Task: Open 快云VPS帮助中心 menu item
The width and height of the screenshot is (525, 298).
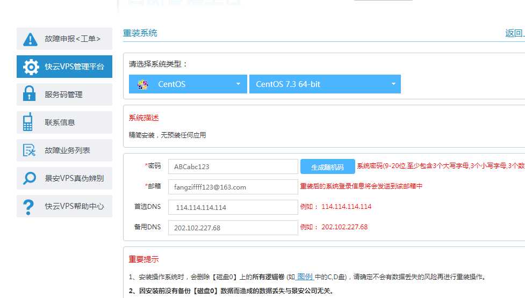Action: pos(64,206)
